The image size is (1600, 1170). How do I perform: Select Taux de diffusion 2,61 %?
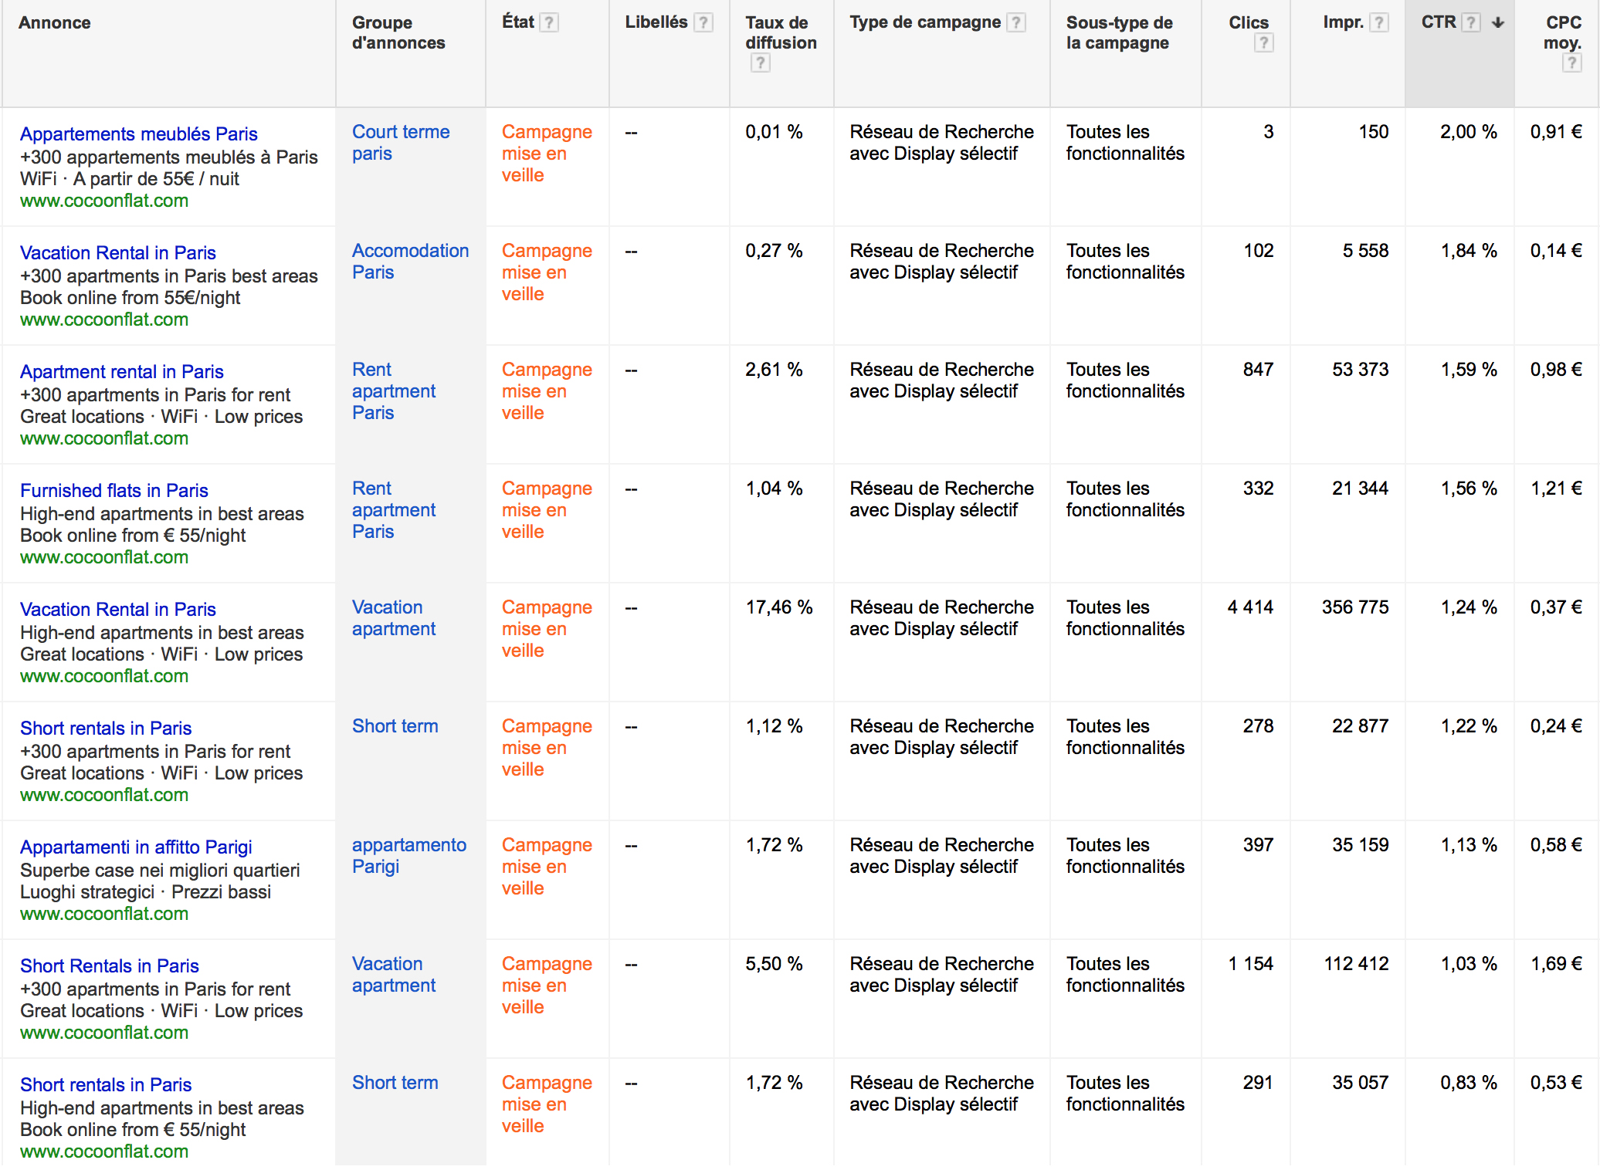(x=774, y=370)
